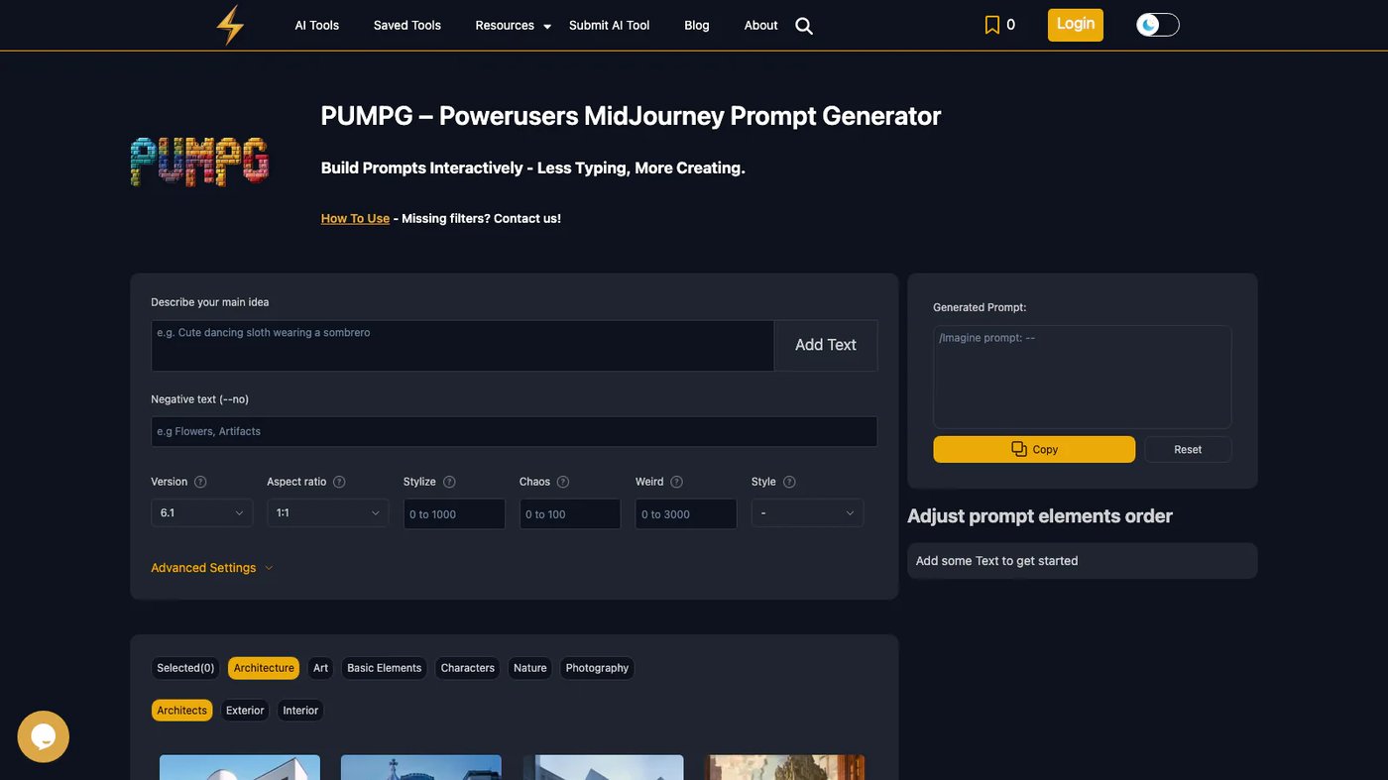Open Submit AI Tool page

pos(610,26)
